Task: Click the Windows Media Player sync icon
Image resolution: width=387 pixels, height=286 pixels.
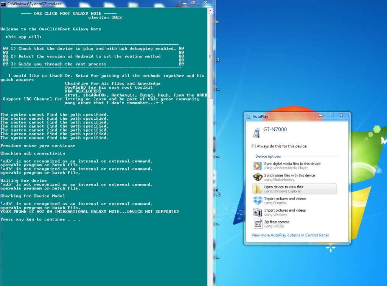Action: point(258,166)
